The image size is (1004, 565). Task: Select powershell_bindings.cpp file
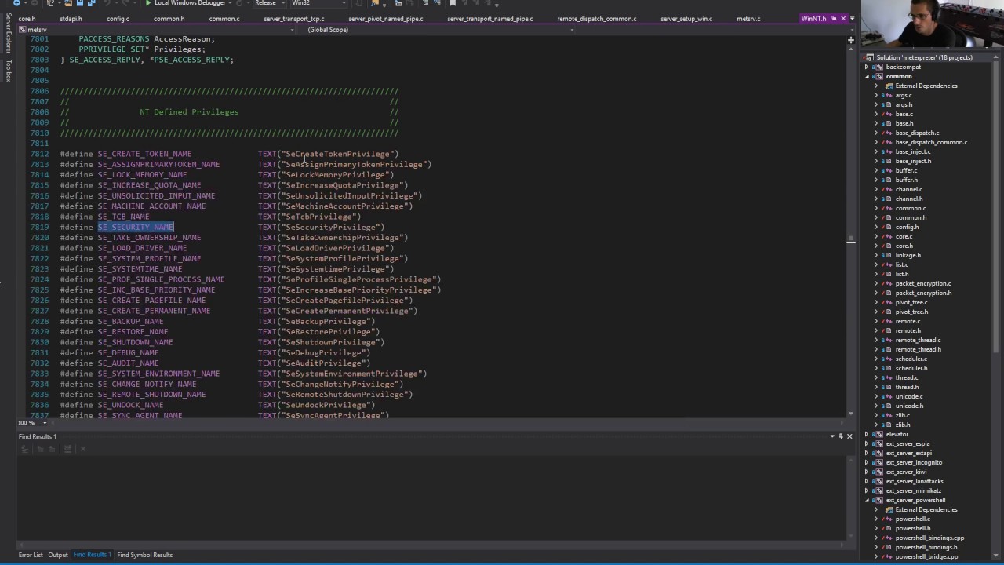click(x=929, y=538)
